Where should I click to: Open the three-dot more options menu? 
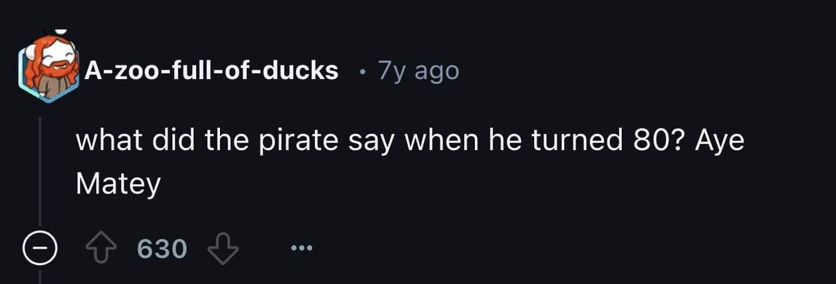tap(301, 249)
